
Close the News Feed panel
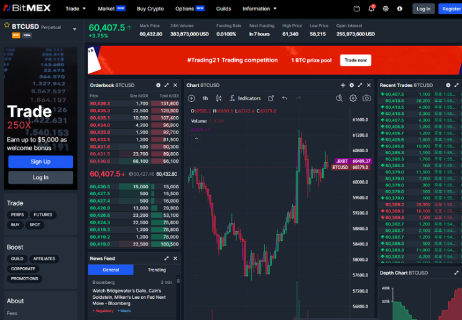coord(175,258)
